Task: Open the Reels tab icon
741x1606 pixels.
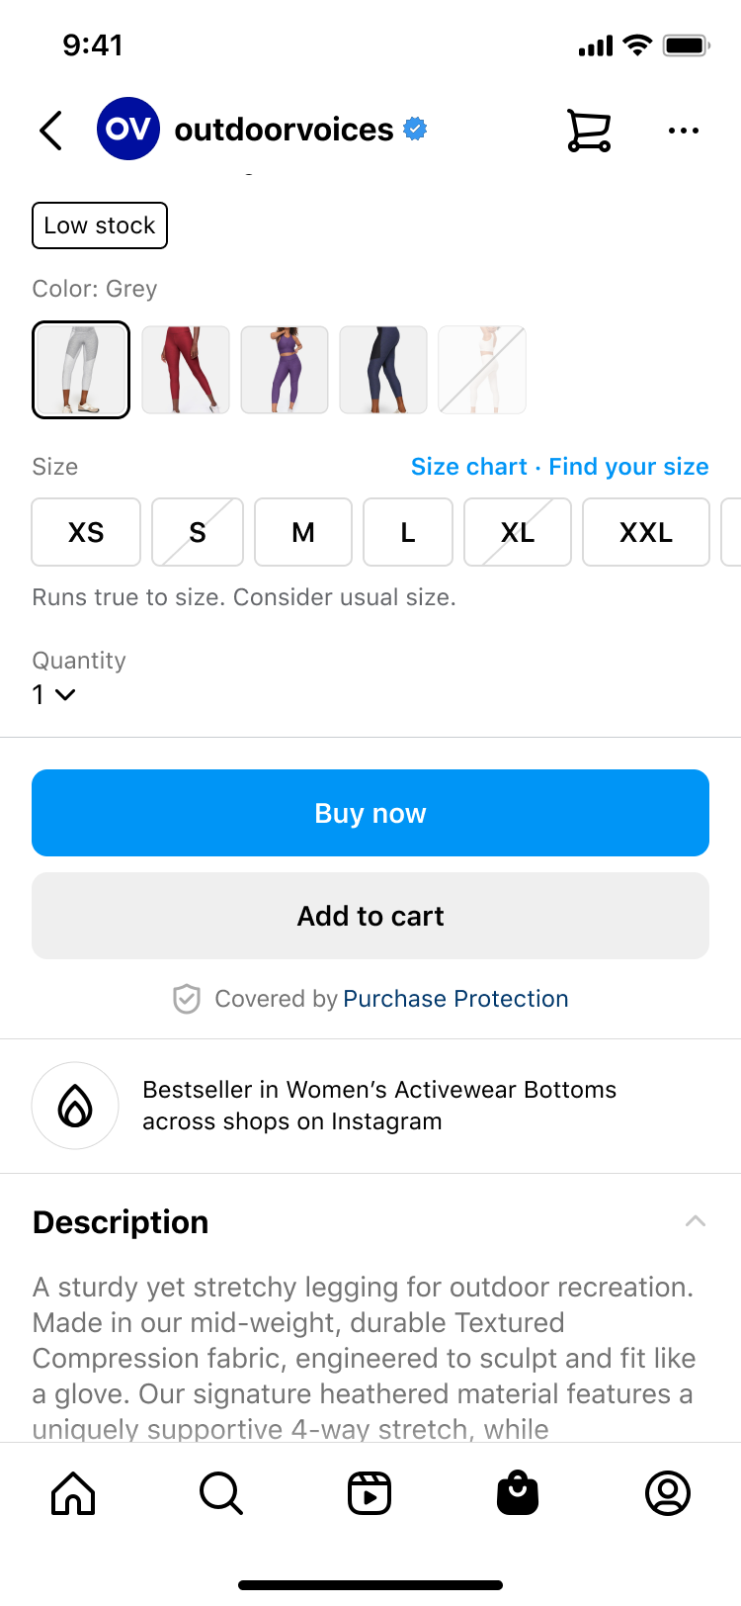Action: (370, 1493)
